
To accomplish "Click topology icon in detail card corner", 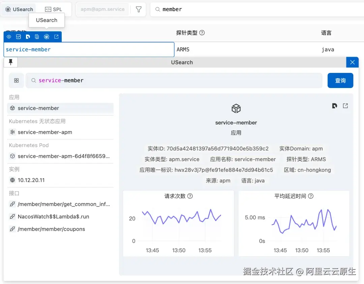I will point(335,106).
